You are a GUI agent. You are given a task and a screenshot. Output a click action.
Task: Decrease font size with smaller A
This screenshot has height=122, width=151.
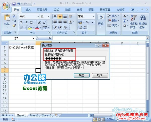coord(44,22)
